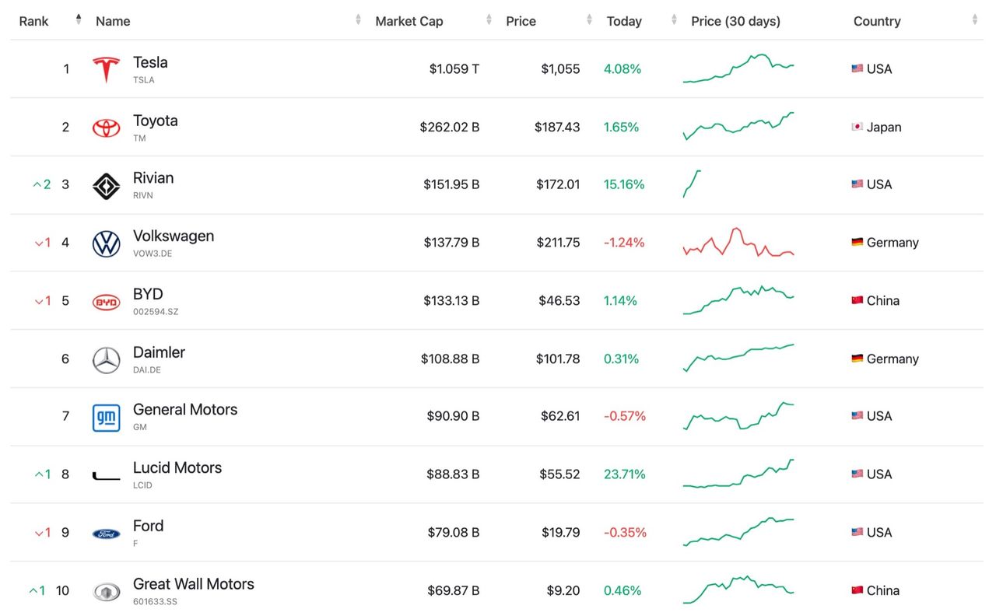Open the General Motors gm logo
Viewport: 996px width, 616px height.
point(106,418)
